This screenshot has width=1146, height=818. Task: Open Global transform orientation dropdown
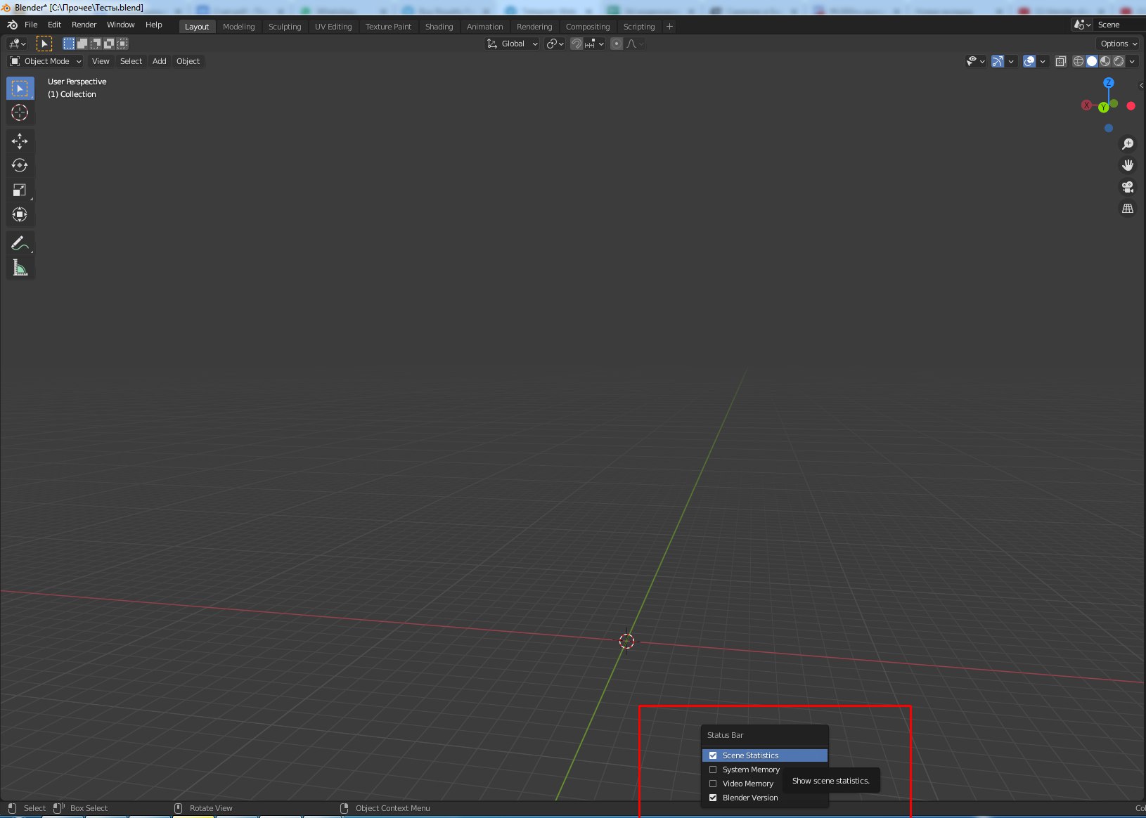(x=513, y=44)
